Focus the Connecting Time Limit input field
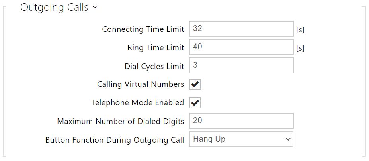This screenshot has height=161, width=369. pos(241,29)
